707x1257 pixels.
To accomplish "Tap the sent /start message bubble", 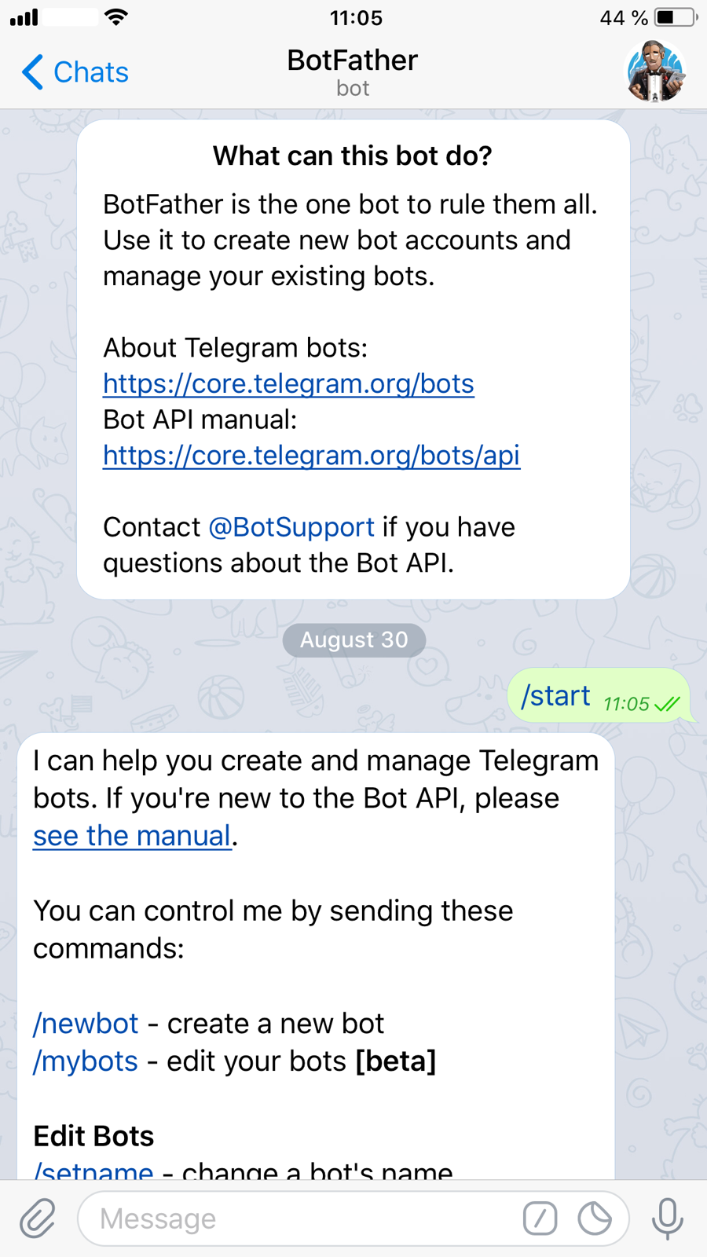I will [597, 696].
